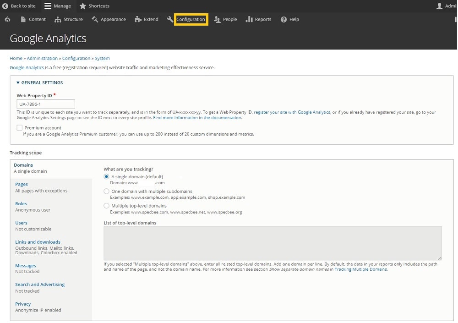Open Appearance via its paintbrush icon

tap(95, 19)
